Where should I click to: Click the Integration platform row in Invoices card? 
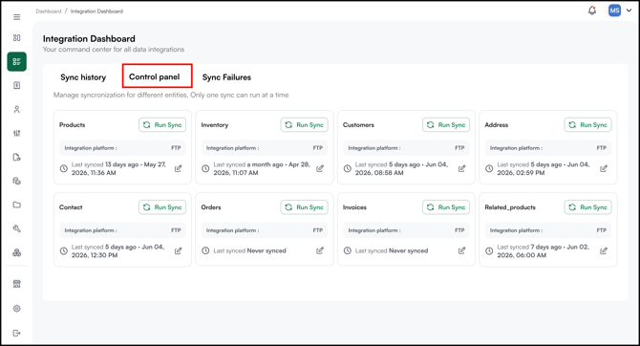pos(406,230)
